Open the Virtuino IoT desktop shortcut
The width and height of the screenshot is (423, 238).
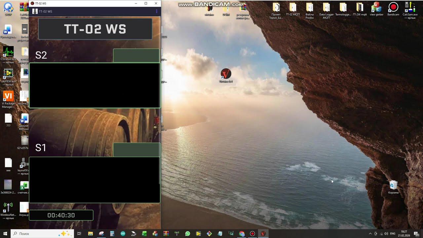point(226,75)
